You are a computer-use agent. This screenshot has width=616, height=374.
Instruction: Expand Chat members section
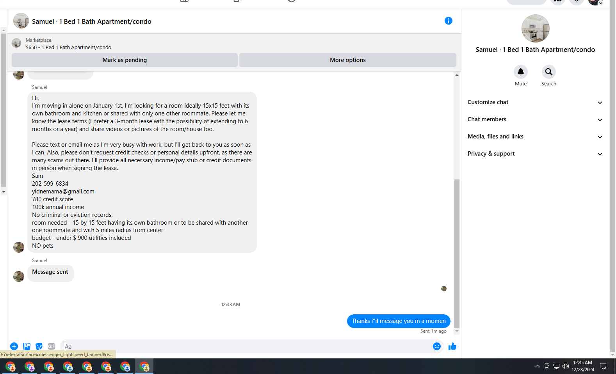pos(535,119)
